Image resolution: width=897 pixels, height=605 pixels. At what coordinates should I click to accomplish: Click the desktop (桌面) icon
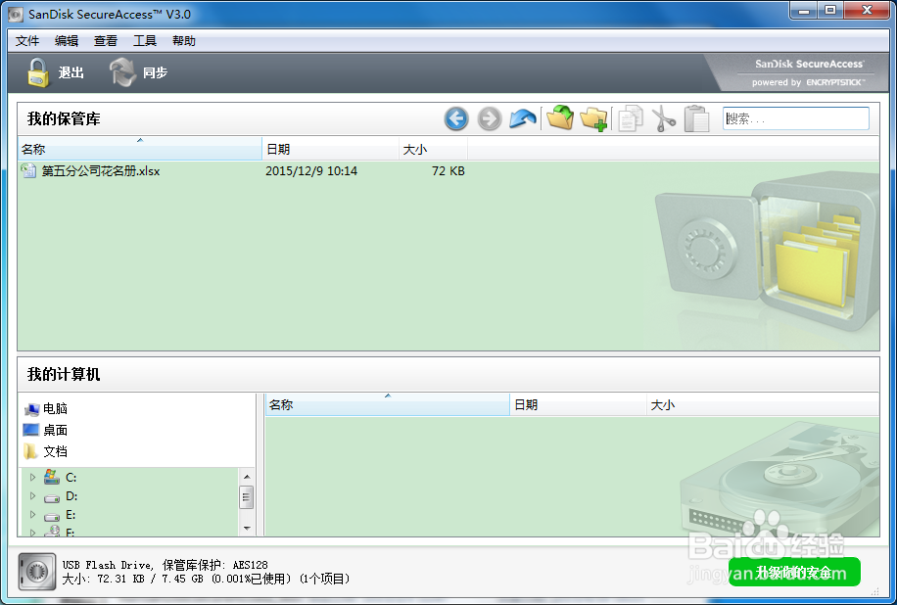coord(31,430)
